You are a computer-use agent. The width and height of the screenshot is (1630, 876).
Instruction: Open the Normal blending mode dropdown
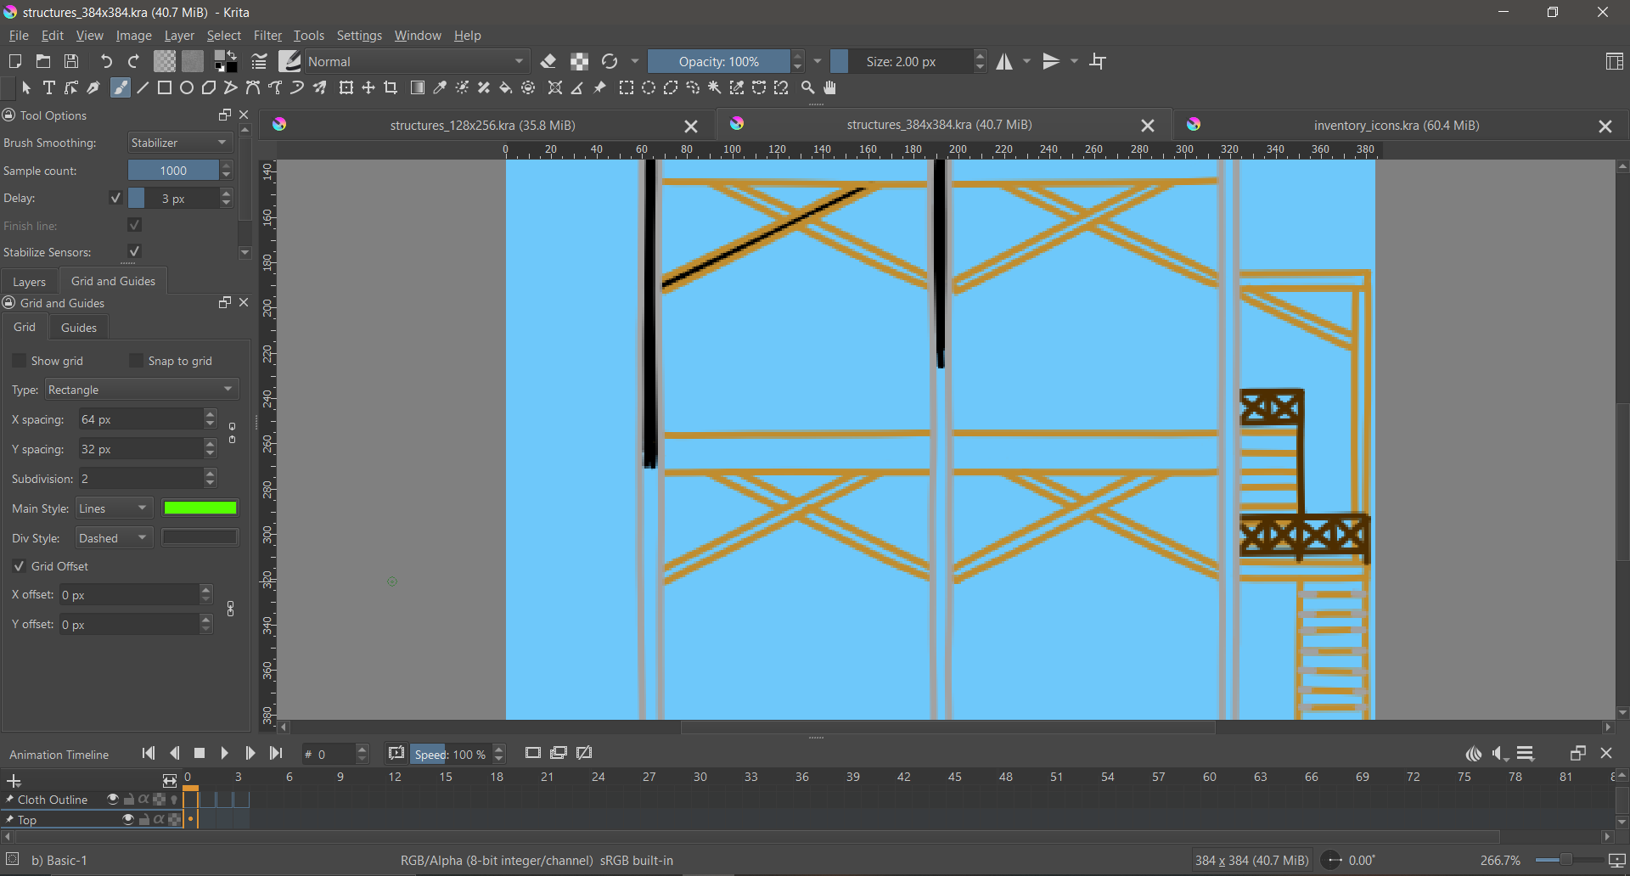(x=416, y=61)
